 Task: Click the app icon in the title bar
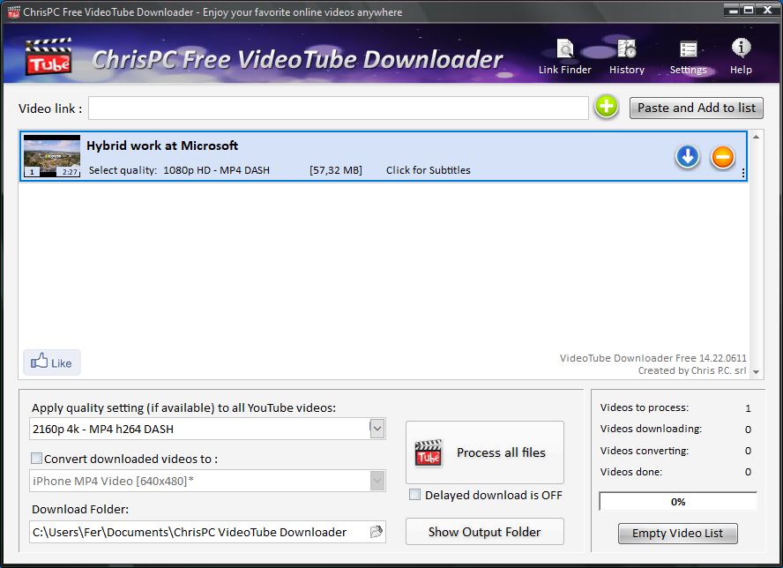pyautogui.click(x=13, y=11)
